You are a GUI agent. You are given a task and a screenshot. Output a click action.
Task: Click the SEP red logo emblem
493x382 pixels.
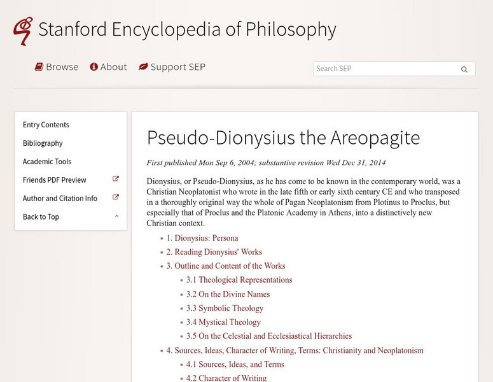click(x=23, y=31)
